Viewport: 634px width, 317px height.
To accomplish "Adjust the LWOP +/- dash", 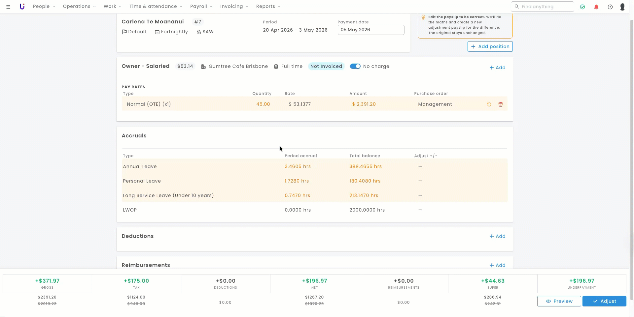I will pyautogui.click(x=420, y=210).
